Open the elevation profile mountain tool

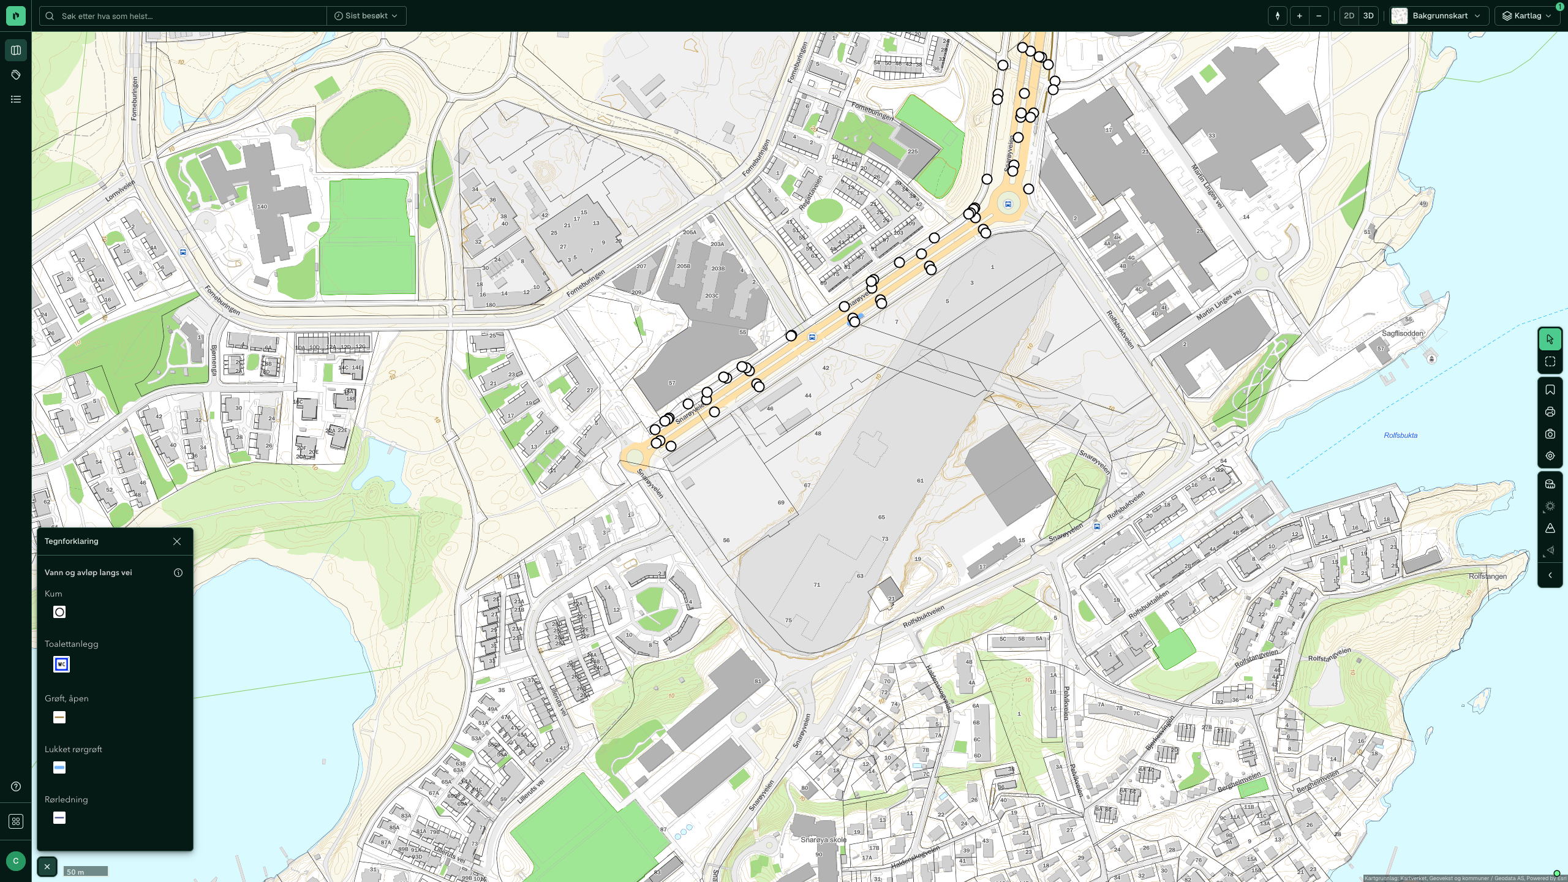point(1550,528)
